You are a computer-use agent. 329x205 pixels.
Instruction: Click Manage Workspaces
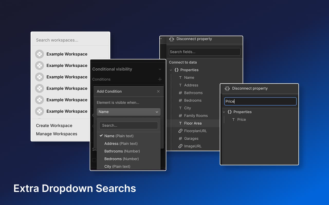56,134
